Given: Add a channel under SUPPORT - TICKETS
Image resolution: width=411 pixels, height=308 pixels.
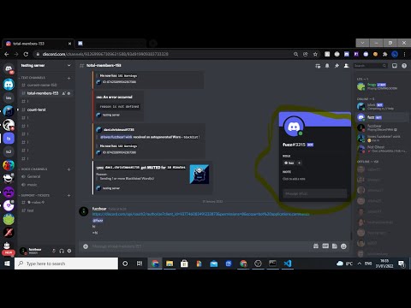Looking at the screenshot, I should [x=68, y=196].
